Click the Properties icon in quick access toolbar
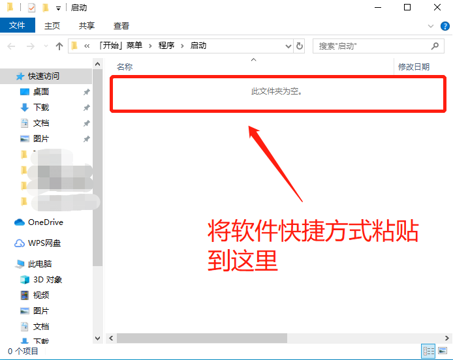 coord(33,8)
